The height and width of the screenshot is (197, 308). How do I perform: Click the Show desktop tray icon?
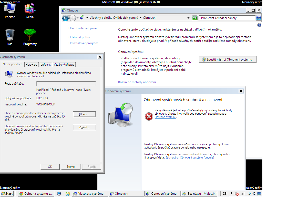pyautogui.click(x=259, y=194)
